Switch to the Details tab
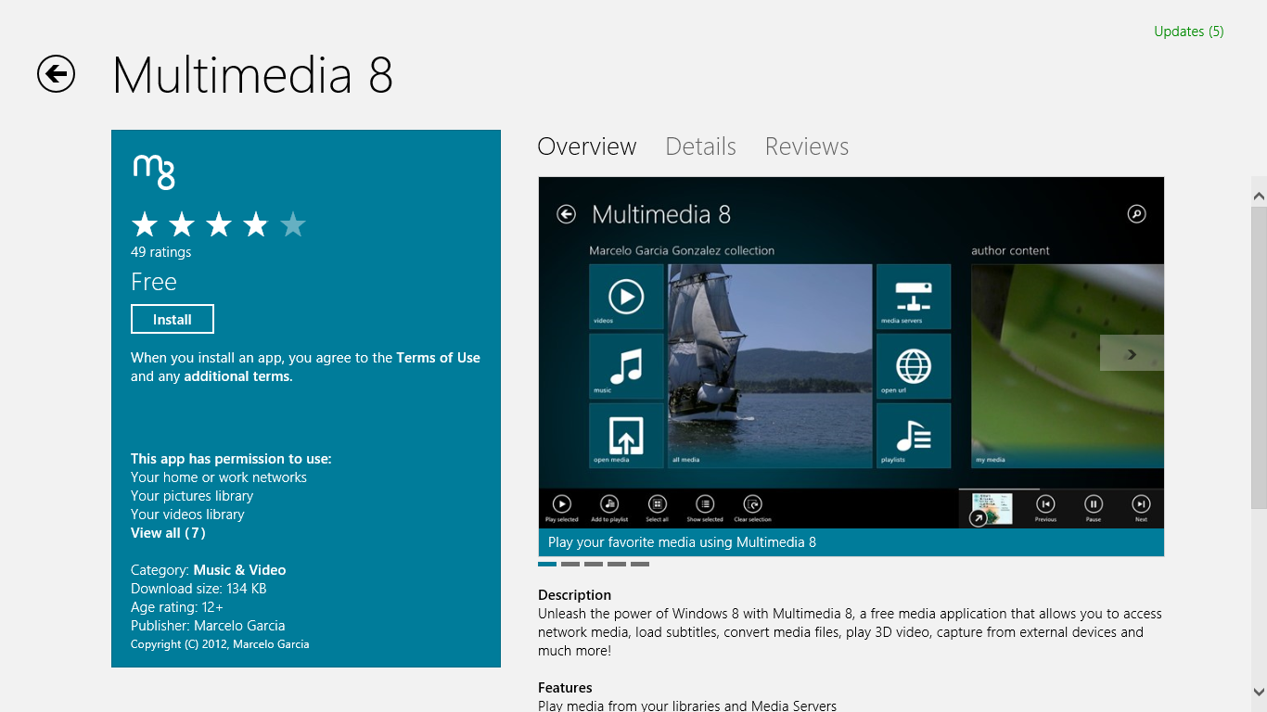This screenshot has width=1267, height=712. point(700,146)
